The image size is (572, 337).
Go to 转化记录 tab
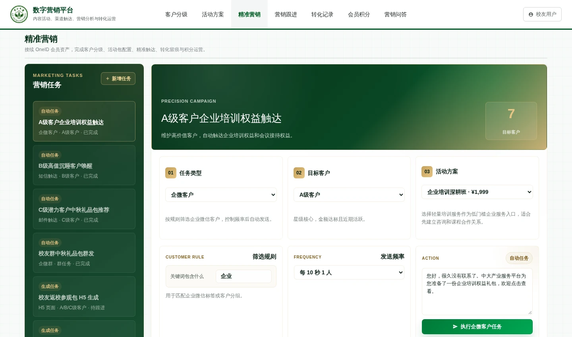[x=323, y=14]
